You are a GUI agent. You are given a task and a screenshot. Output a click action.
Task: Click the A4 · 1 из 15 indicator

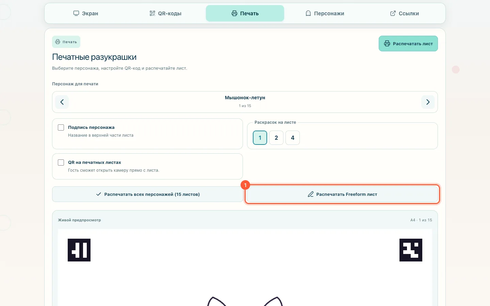click(421, 220)
